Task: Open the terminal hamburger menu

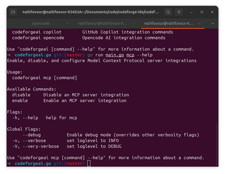Action: [x=179, y=12]
